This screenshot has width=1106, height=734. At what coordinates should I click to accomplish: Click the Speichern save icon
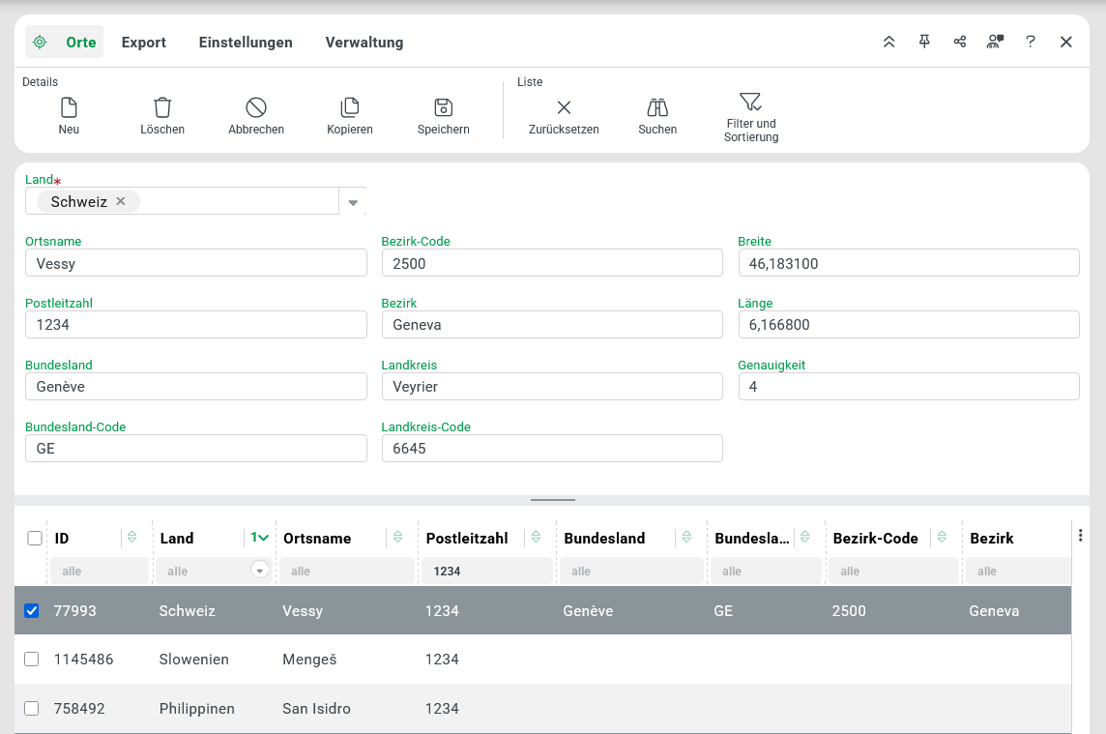pos(443,107)
